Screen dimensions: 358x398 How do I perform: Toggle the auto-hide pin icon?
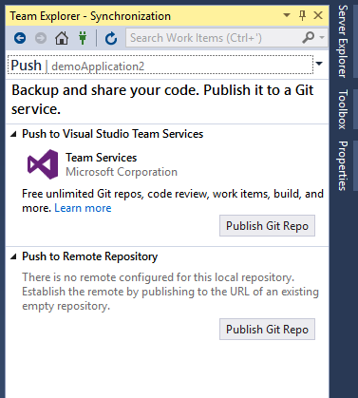(302, 15)
